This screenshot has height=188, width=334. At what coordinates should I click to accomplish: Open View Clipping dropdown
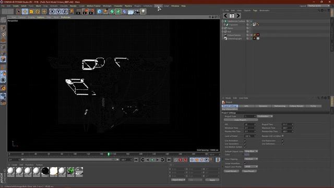pyautogui.click(x=251, y=159)
